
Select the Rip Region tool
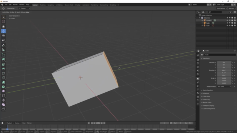tap(3, 109)
